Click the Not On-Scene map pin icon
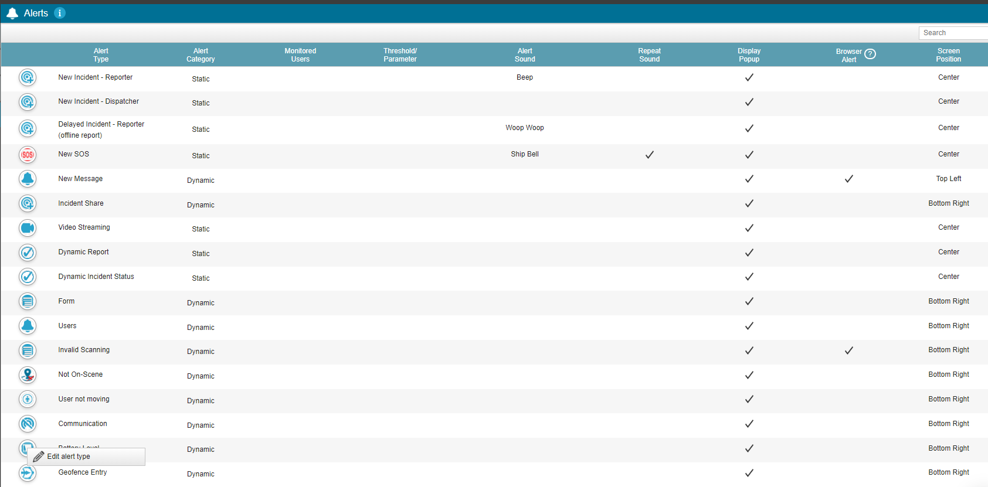Image resolution: width=988 pixels, height=487 pixels. (28, 375)
